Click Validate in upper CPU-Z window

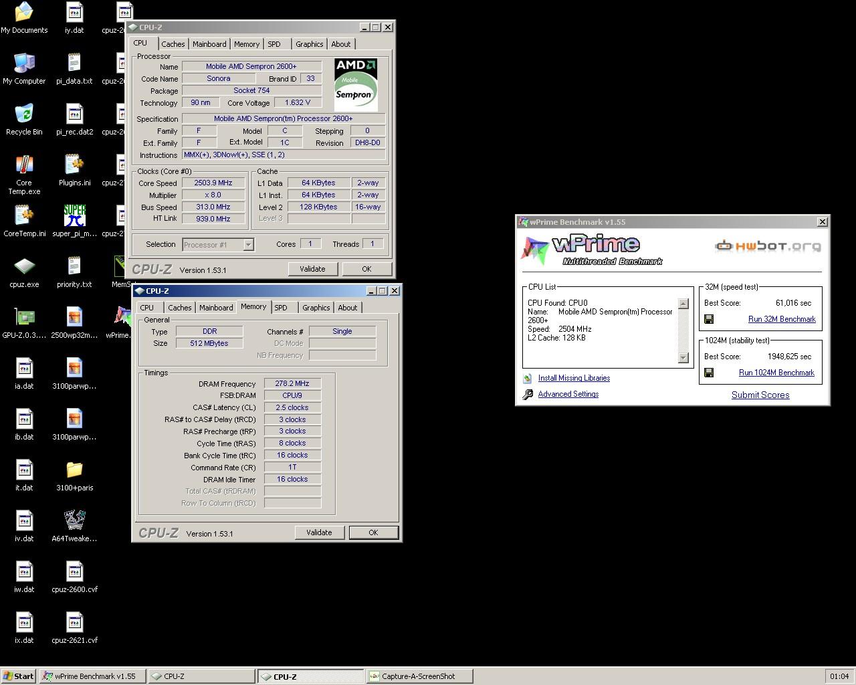point(312,269)
